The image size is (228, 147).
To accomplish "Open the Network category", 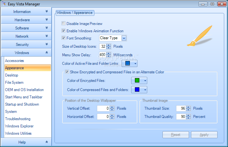I will [x=26, y=36].
